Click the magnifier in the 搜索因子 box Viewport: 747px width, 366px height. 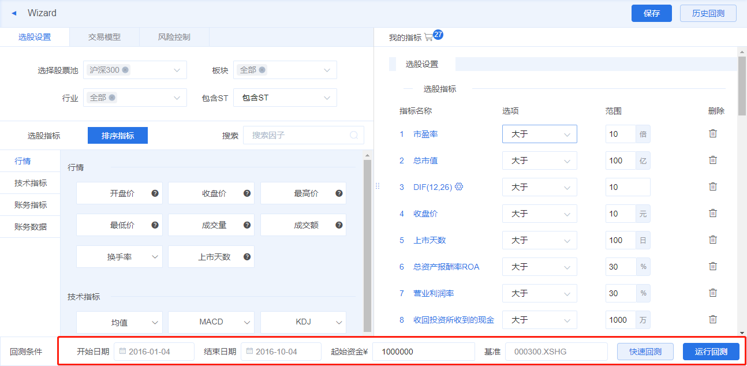click(x=353, y=135)
